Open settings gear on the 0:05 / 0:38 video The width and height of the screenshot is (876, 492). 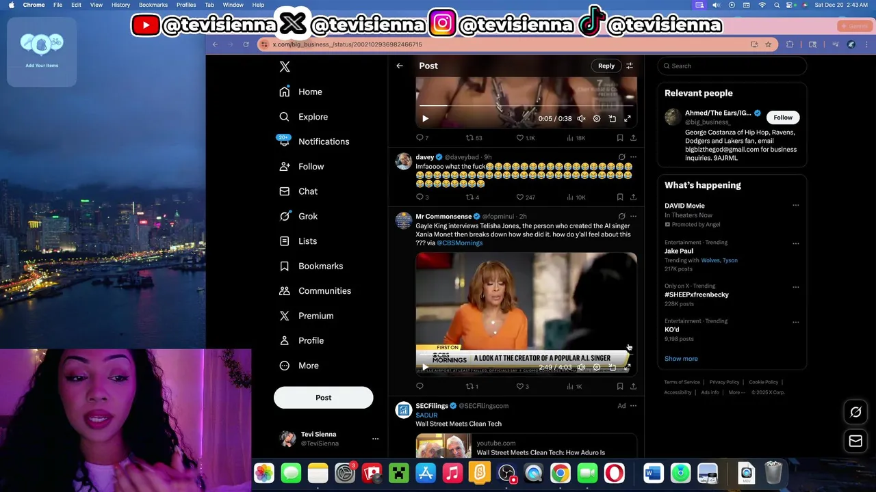(597, 118)
